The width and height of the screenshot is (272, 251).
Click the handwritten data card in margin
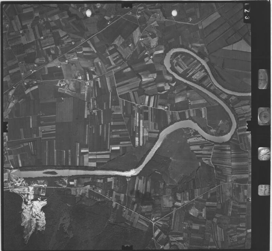(264, 190)
